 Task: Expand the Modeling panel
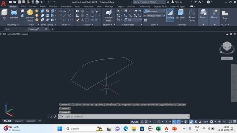click(13, 24)
